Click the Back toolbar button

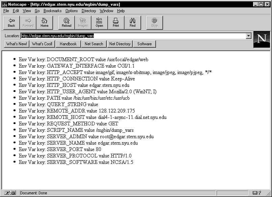coord(11,22)
